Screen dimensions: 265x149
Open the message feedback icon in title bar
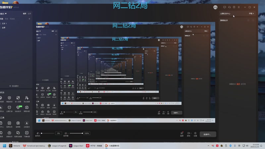coord(225,7)
